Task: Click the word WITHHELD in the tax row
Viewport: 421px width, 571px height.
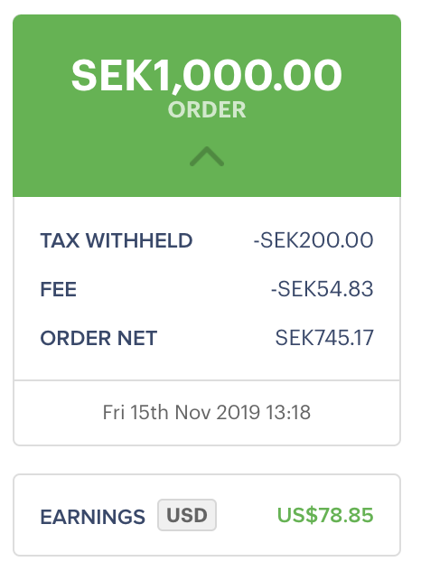Action: pos(139,240)
